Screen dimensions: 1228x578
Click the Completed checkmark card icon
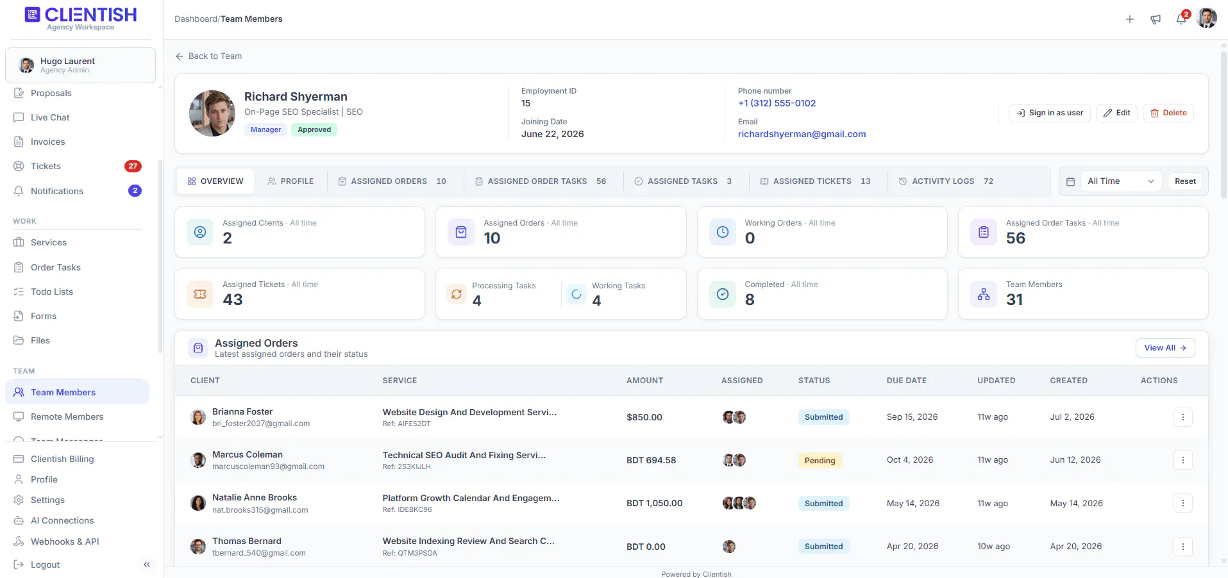(723, 294)
